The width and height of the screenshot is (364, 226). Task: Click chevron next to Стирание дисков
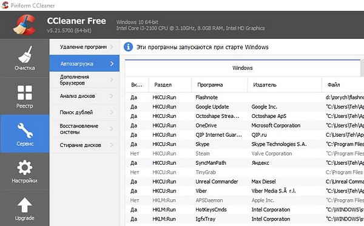[112, 145]
